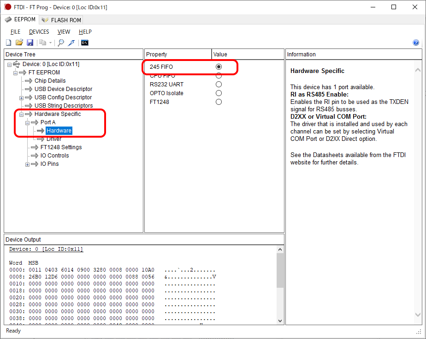Click the Open template folder icon
426x339 pixels.
[19, 43]
